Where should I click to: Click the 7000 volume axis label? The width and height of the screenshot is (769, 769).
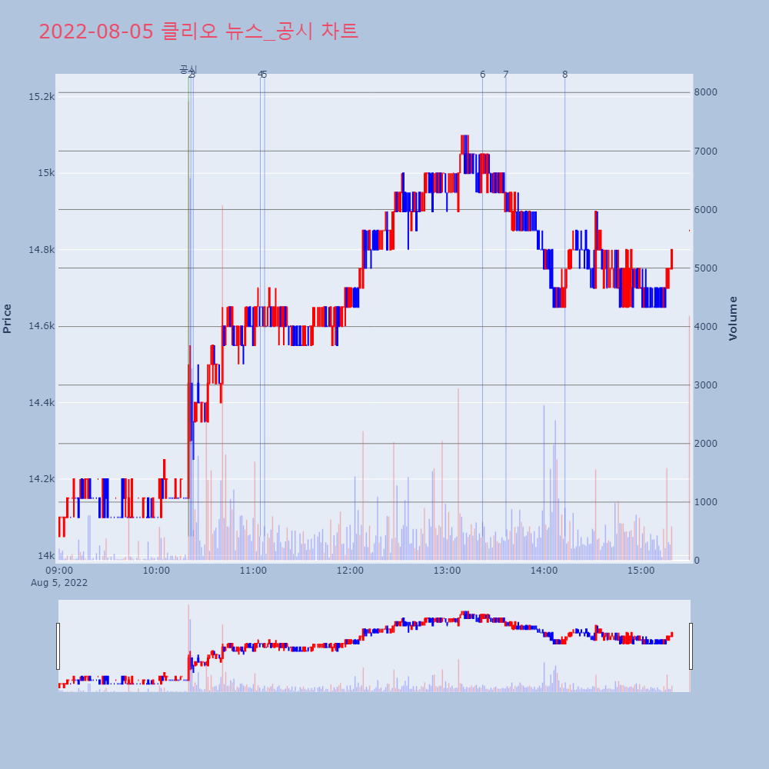pos(705,151)
